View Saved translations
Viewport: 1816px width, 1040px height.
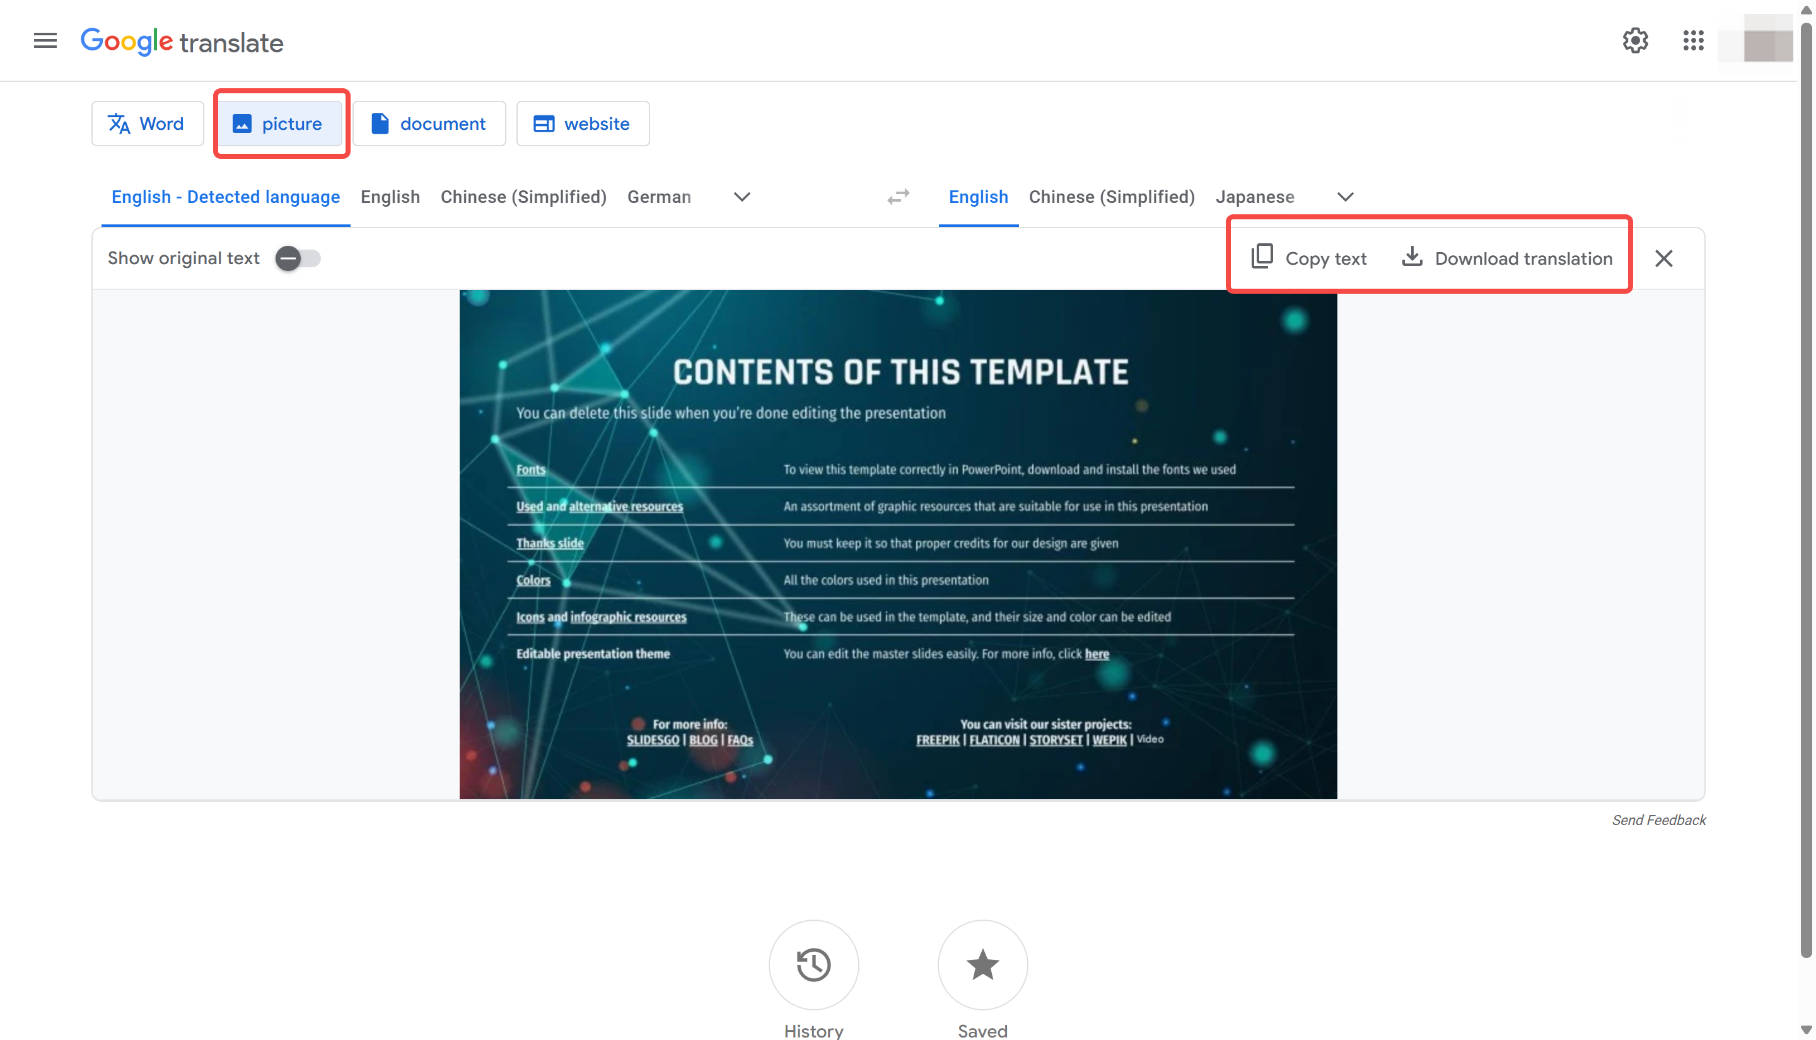tap(982, 965)
